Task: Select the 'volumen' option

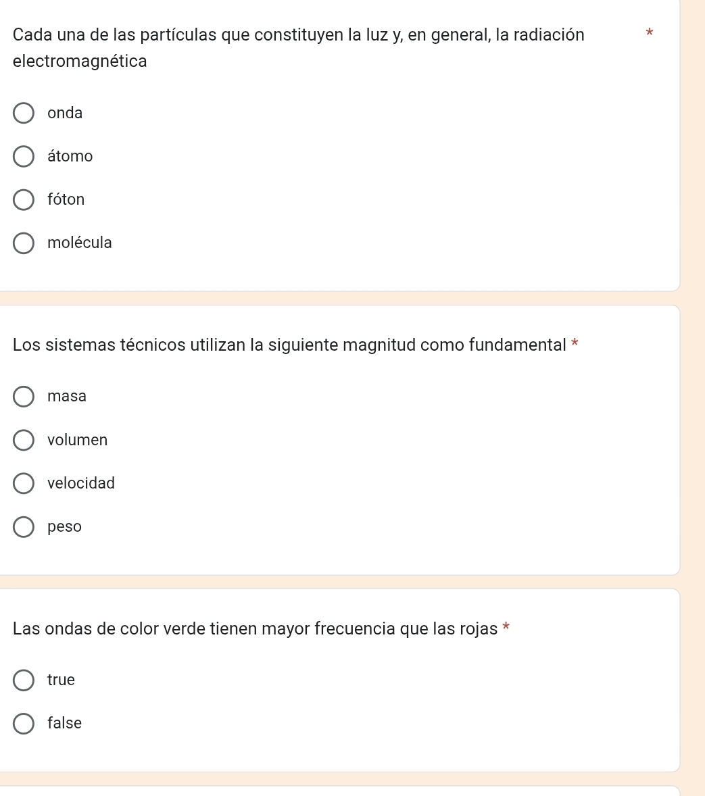Action: [24, 440]
